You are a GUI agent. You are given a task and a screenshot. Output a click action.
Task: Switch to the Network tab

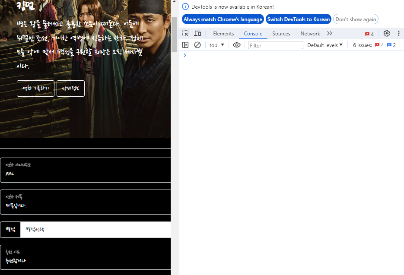(310, 34)
